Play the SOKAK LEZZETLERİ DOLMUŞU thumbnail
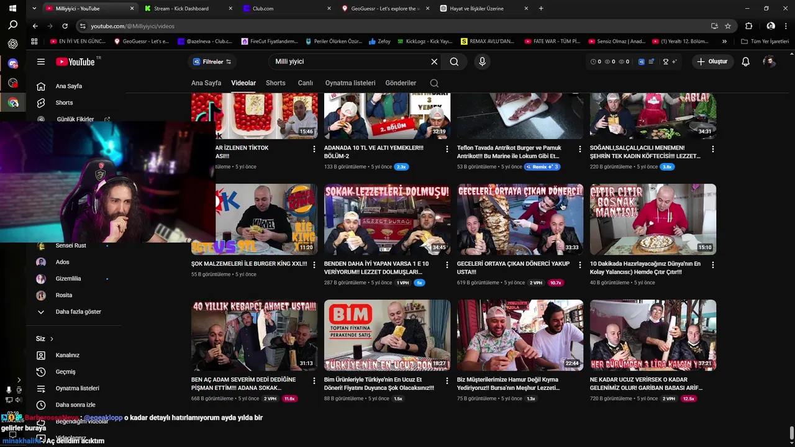The width and height of the screenshot is (795, 447). [387, 219]
